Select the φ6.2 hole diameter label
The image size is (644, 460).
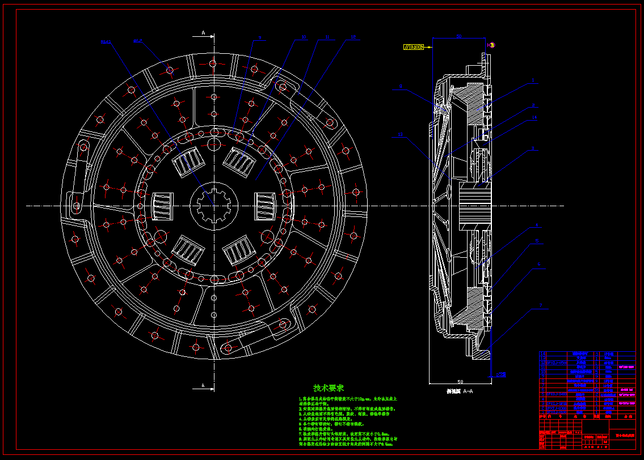(137, 41)
